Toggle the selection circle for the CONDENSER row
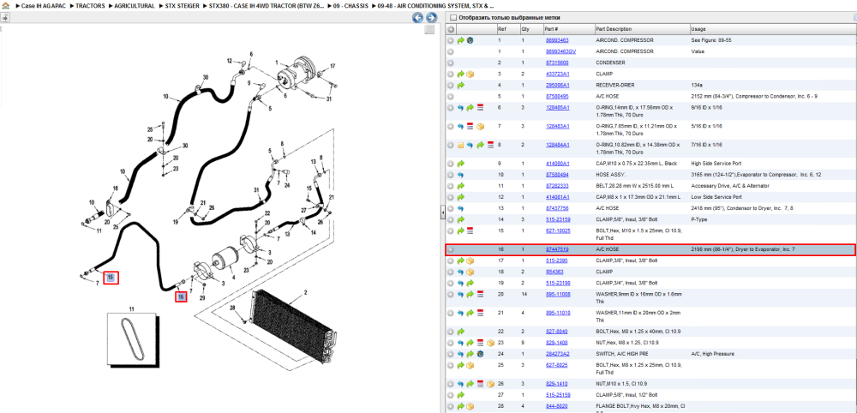 (451, 63)
